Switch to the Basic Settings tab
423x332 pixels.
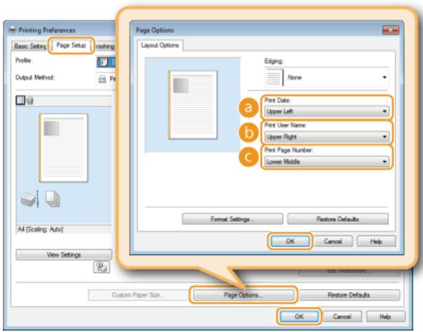click(x=31, y=46)
